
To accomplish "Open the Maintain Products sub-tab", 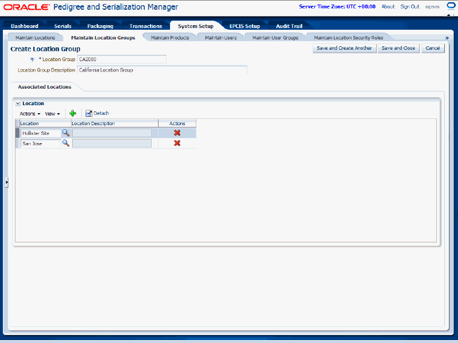I will [x=170, y=38].
